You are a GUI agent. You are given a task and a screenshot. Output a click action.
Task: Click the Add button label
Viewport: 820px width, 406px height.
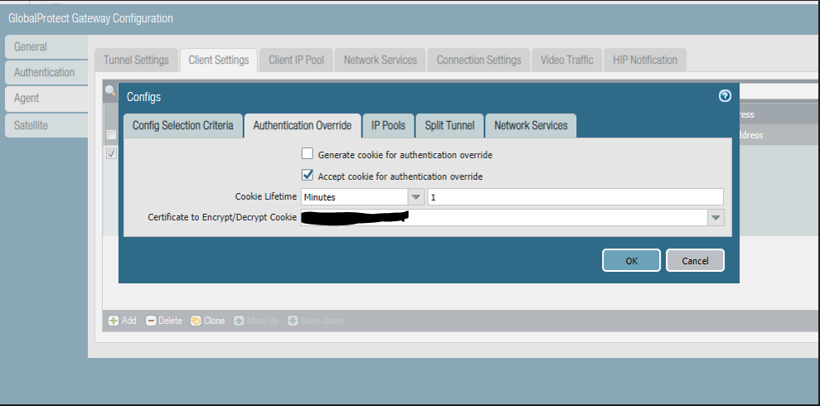(129, 321)
